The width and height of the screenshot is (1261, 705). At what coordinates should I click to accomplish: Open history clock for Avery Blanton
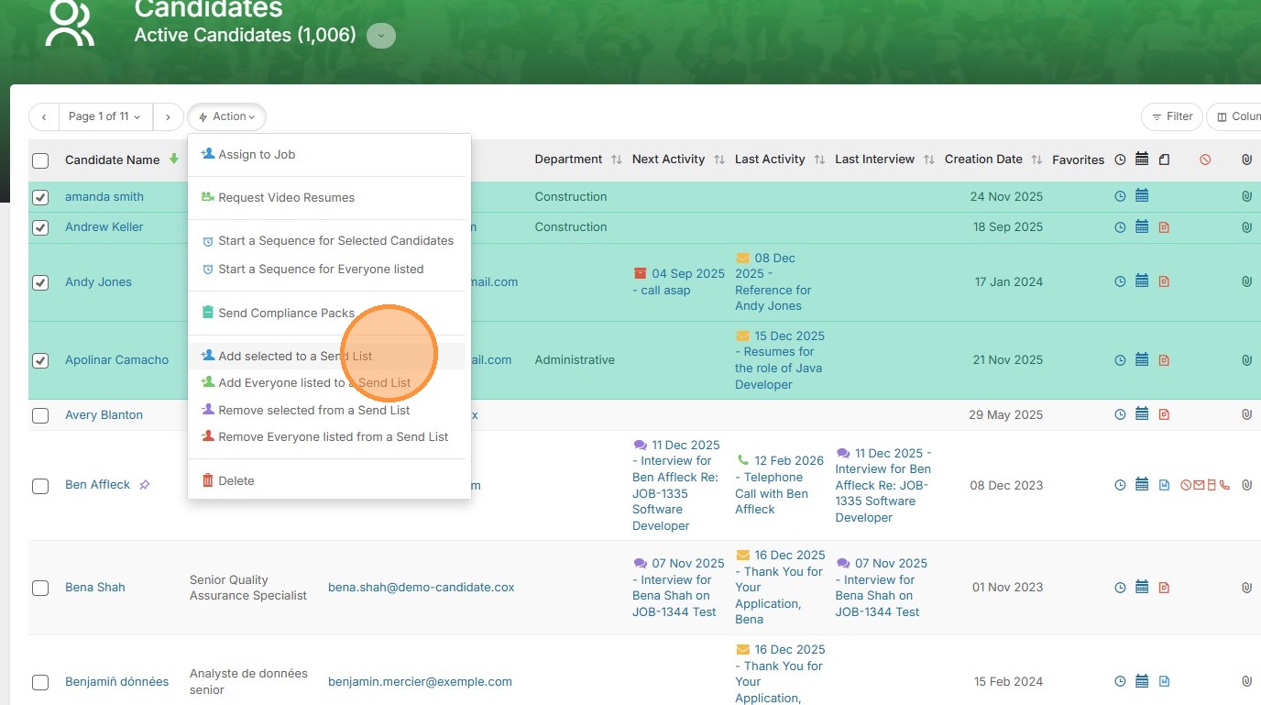click(x=1120, y=414)
